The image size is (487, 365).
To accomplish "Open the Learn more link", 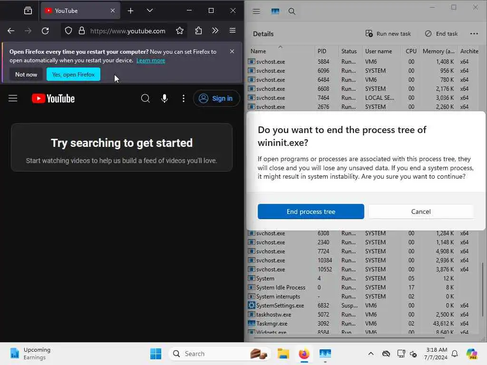I will pos(151,60).
